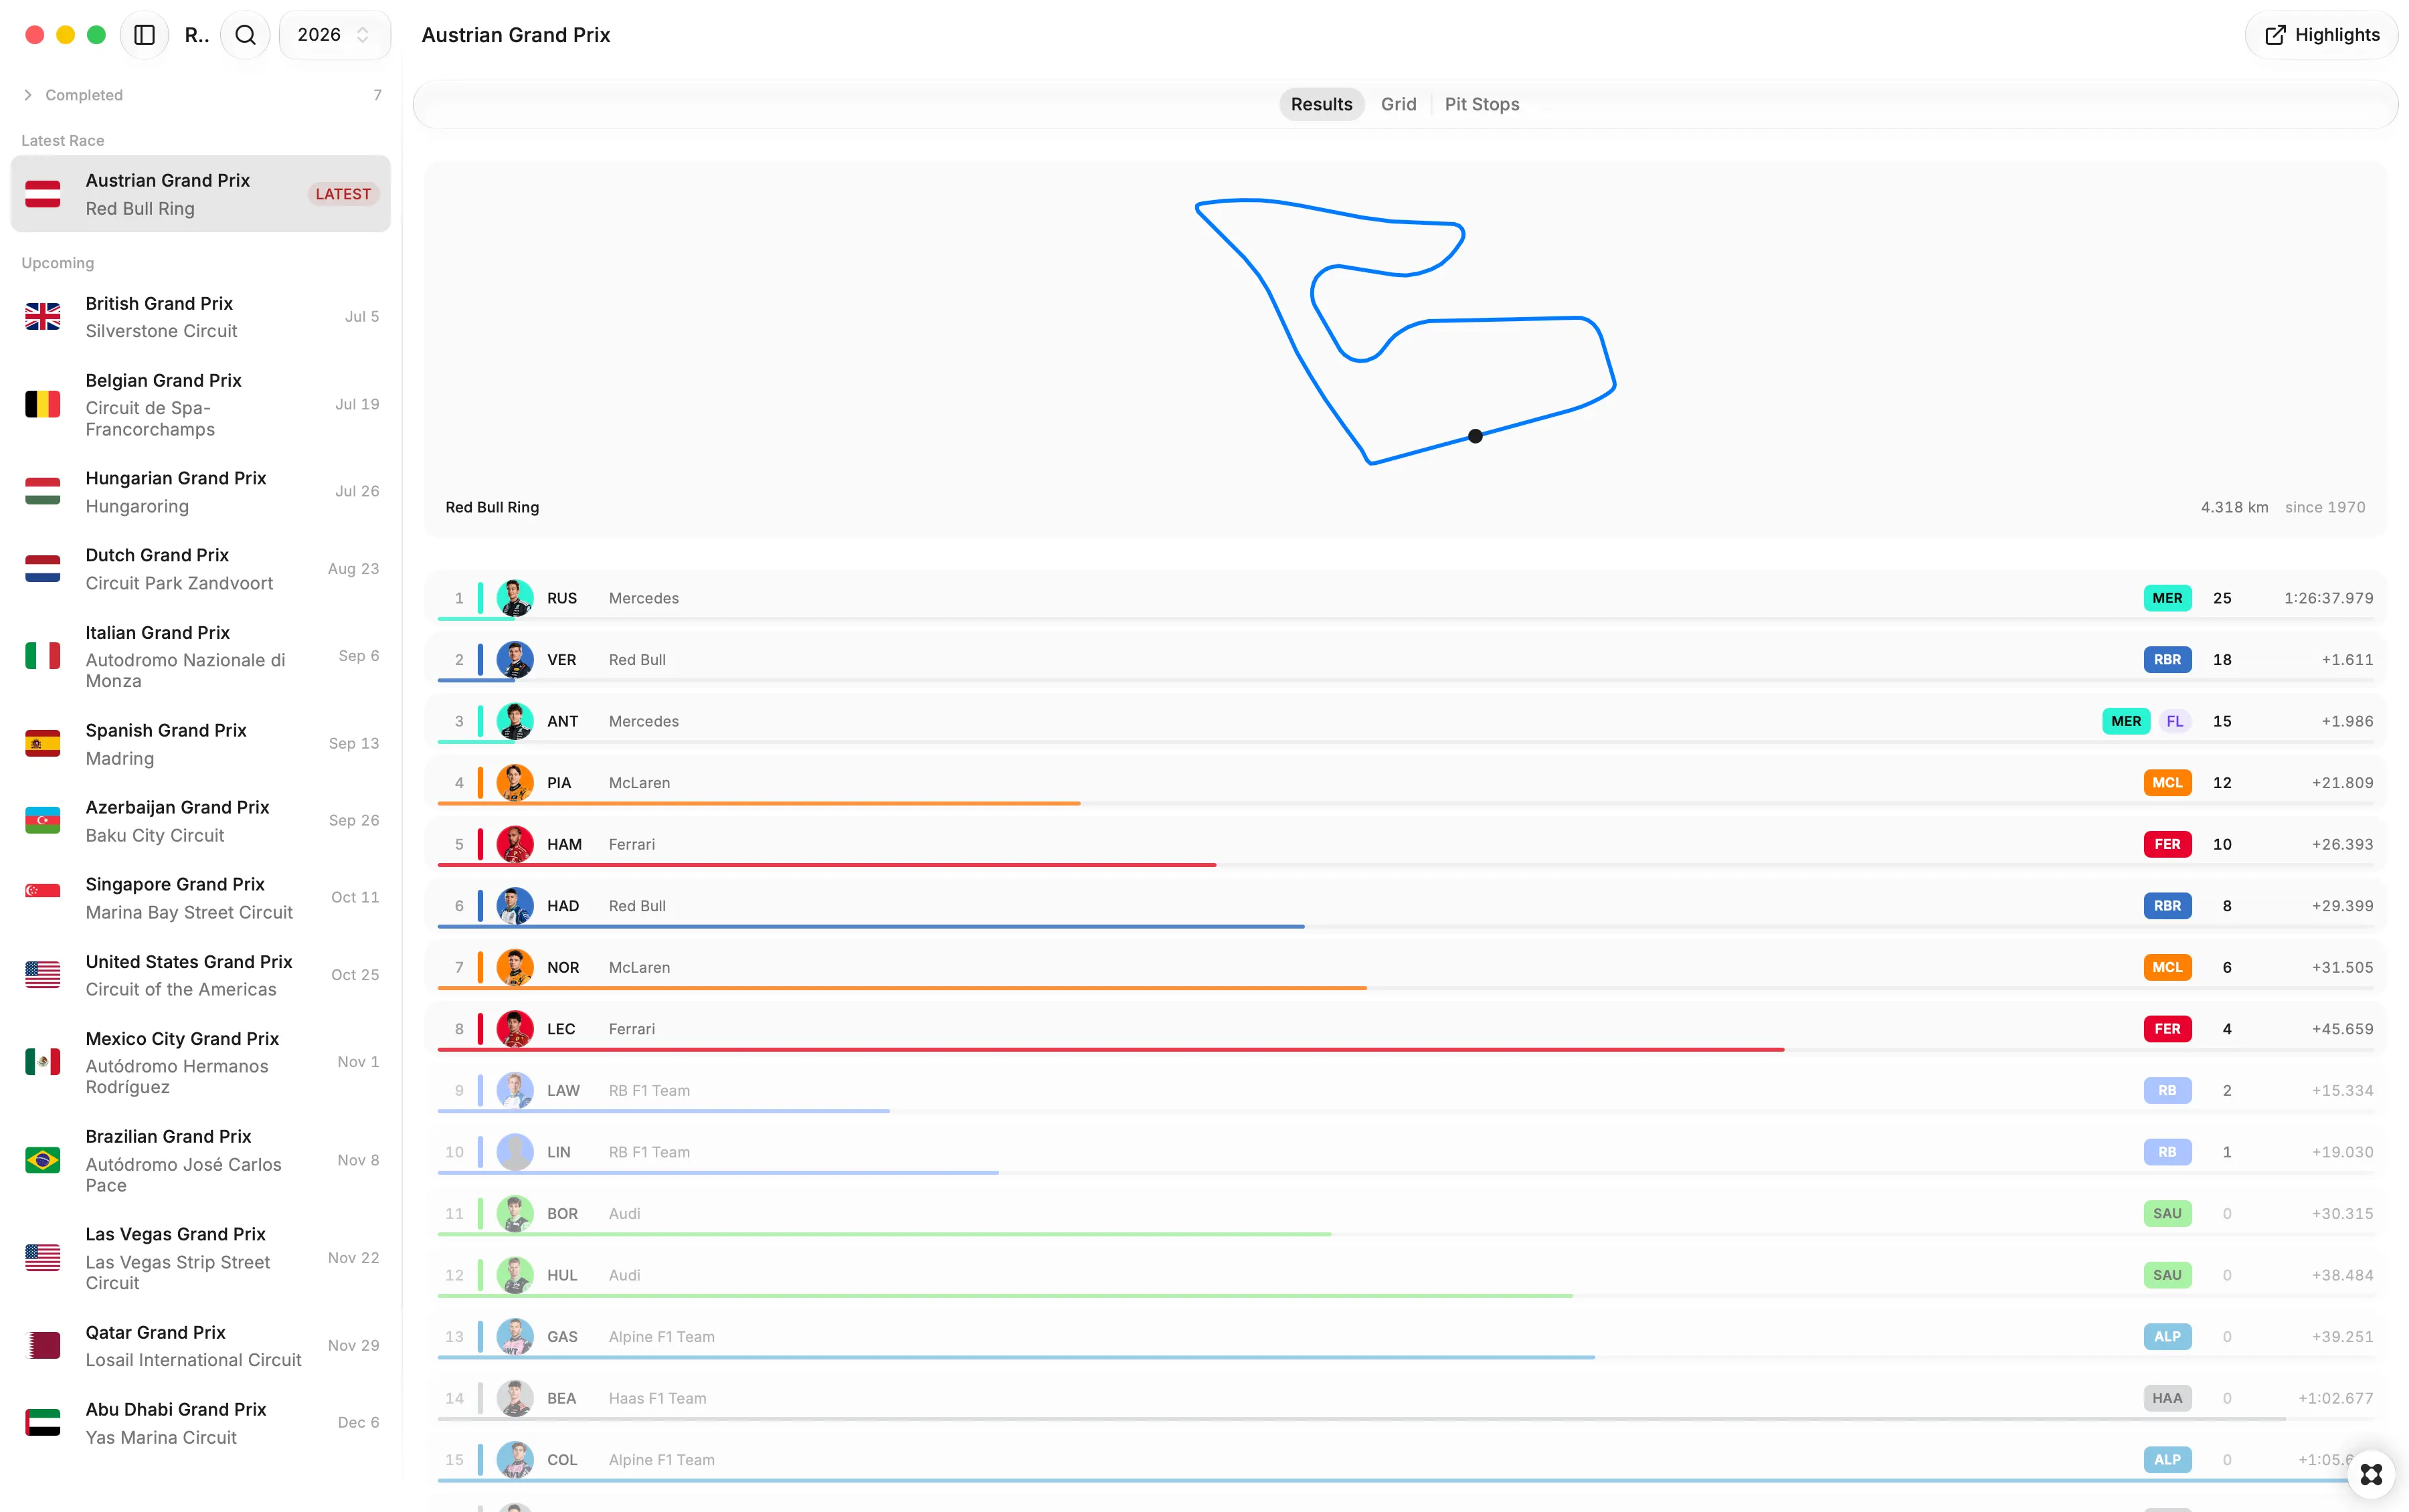Image resolution: width=2409 pixels, height=1512 pixels.
Task: Open Las Vegas Grand Prix race
Action: [x=201, y=1258]
